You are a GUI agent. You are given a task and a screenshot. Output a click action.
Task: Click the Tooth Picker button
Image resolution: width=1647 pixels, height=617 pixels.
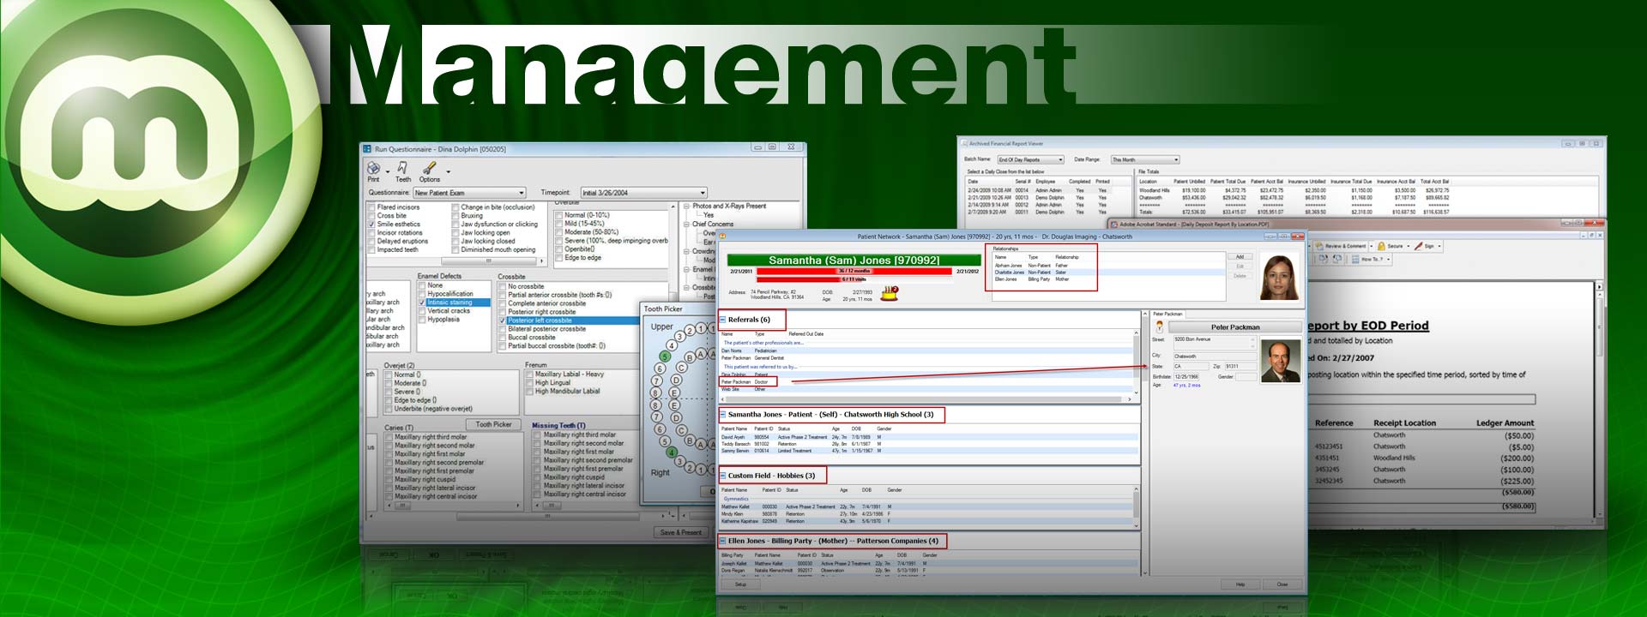pyautogui.click(x=493, y=424)
